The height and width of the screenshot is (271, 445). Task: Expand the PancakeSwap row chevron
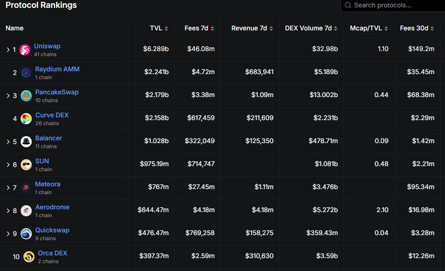coord(8,96)
